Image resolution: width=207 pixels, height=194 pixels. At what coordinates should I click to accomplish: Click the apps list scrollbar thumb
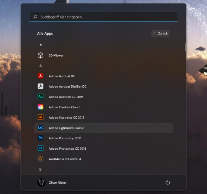tap(185, 47)
